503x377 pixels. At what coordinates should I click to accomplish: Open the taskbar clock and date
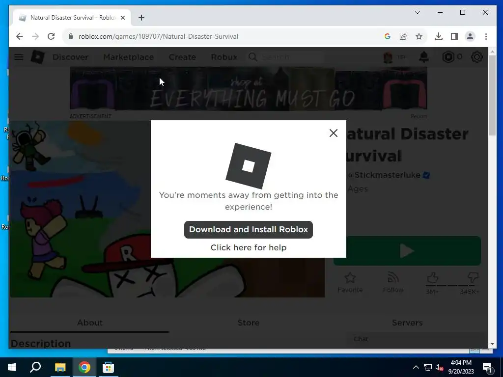tap(461, 367)
